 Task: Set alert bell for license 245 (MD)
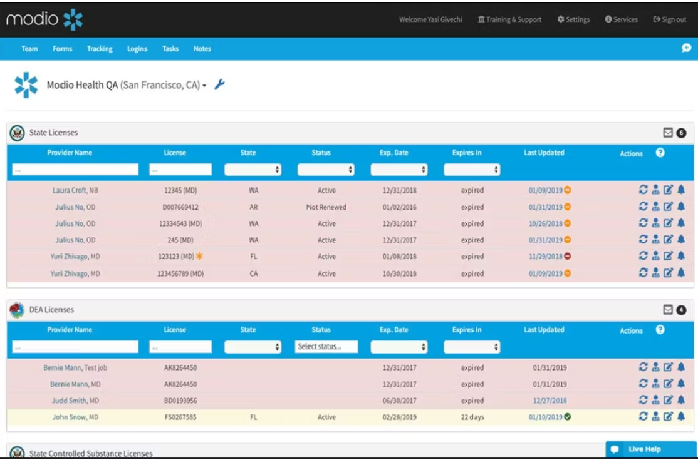[x=681, y=240]
